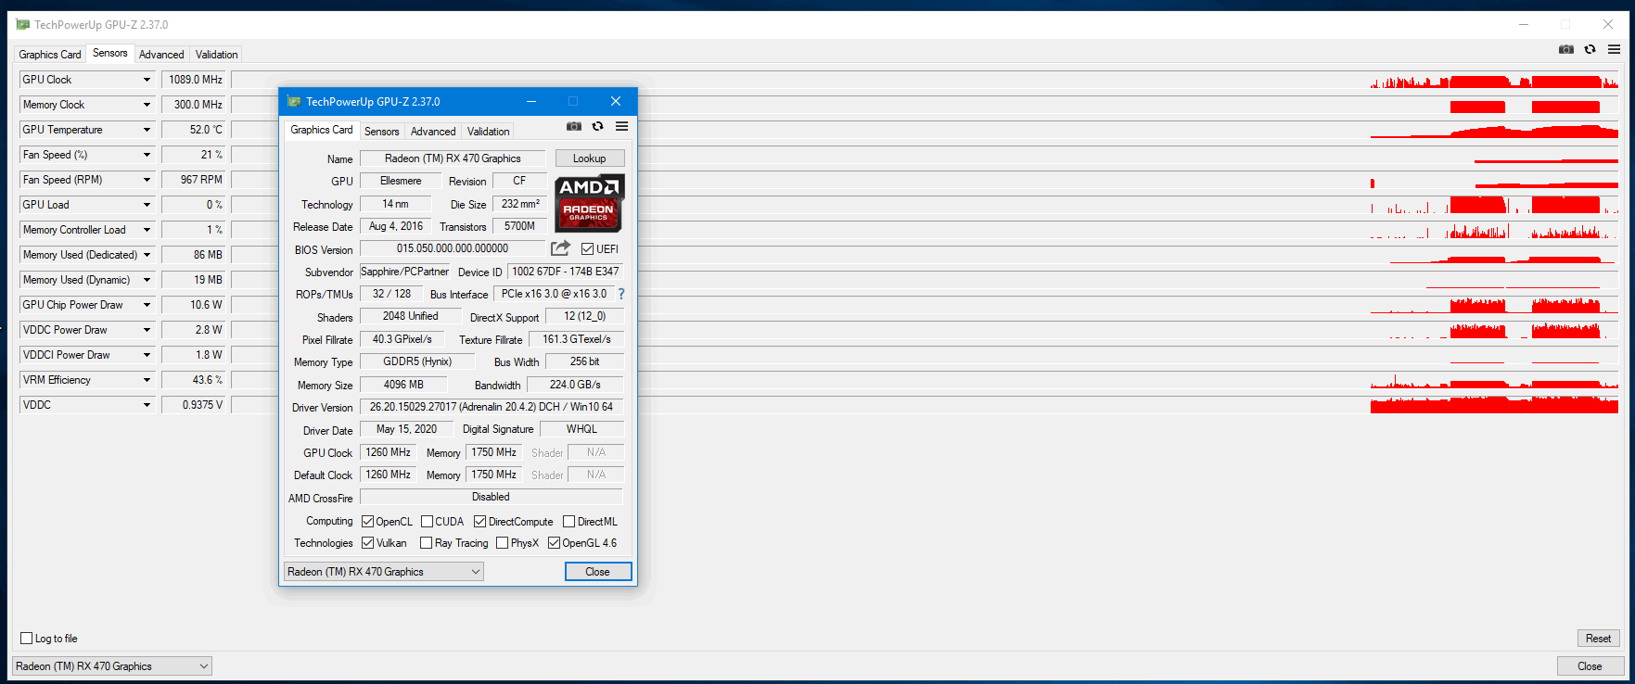Viewport: 1635px width, 684px height.
Task: Click the GPU Temperature 52.0 °C value
Action: (194, 130)
